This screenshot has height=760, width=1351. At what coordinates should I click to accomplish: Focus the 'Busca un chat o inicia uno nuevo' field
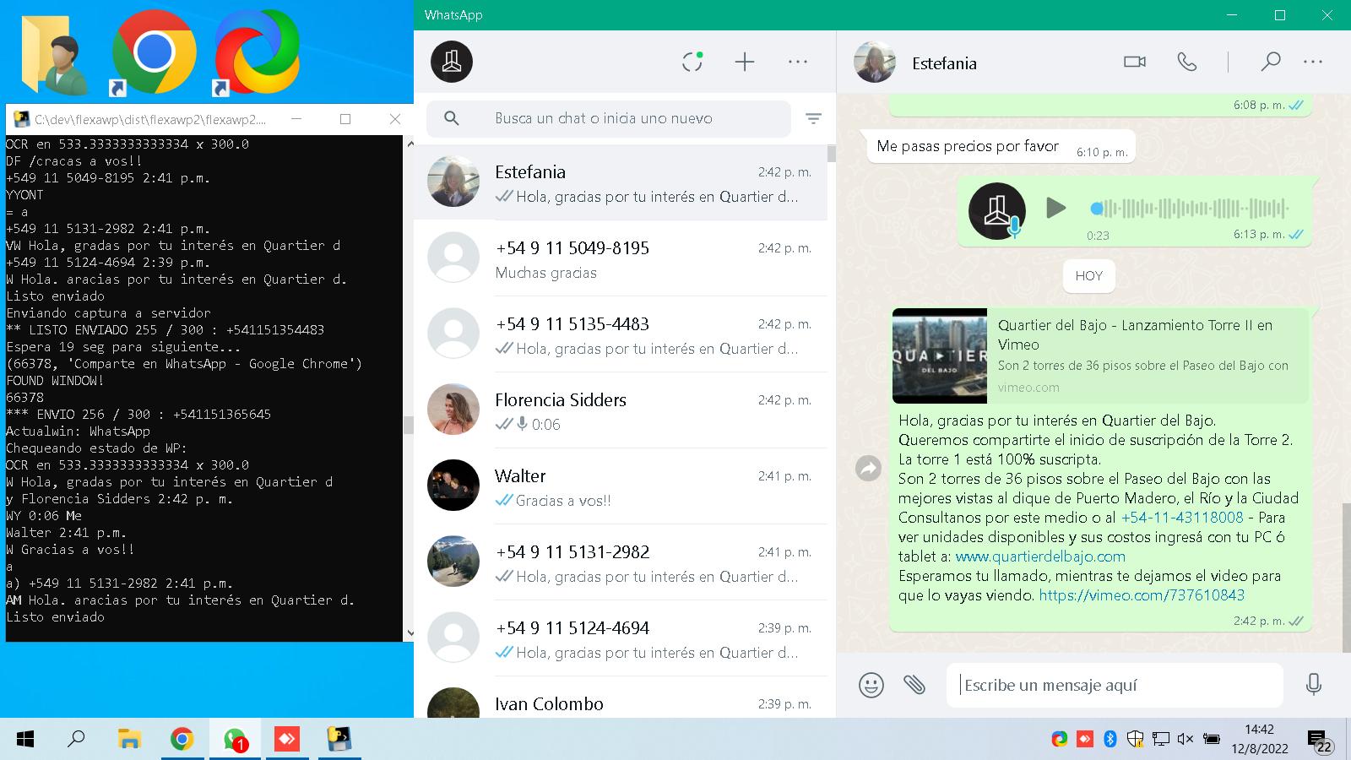tap(609, 119)
